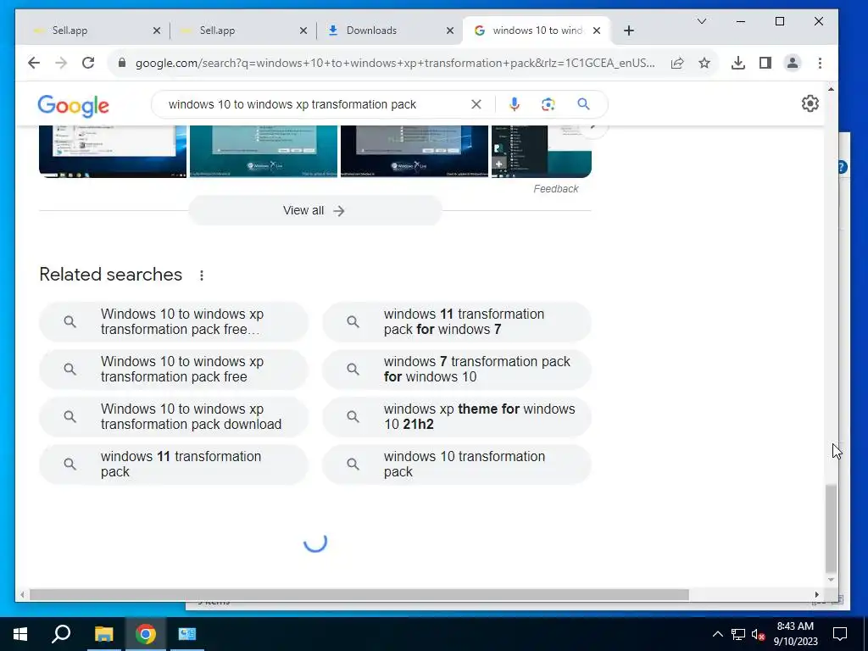Close the second Sell.app tab
This screenshot has height=651, width=868.
point(303,31)
